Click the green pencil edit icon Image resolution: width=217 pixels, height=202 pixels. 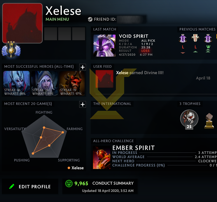pos(12,186)
